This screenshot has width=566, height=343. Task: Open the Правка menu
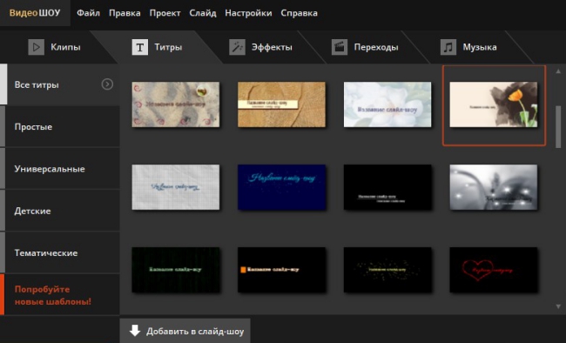coord(125,13)
